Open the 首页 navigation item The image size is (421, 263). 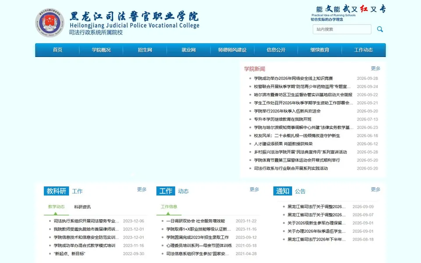(57, 50)
